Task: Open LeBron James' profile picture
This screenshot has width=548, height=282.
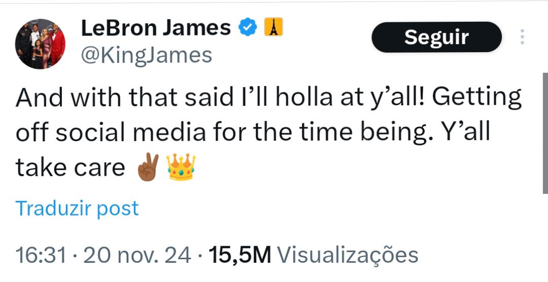Action: [x=41, y=44]
